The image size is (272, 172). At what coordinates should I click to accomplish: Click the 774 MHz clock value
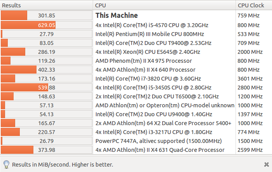click(248, 132)
